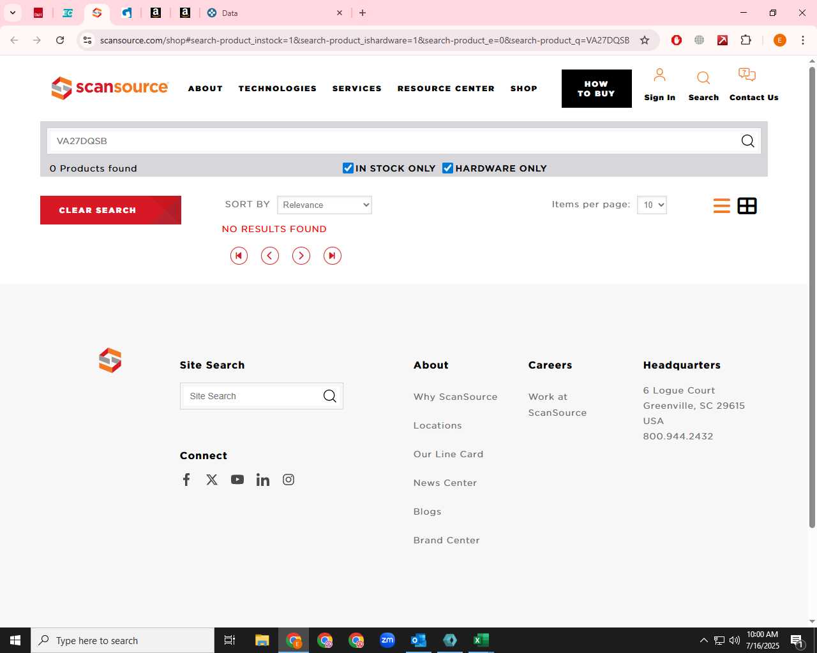The width and height of the screenshot is (817, 653).
Task: Open ScanSource LinkedIn page
Action: (x=263, y=480)
